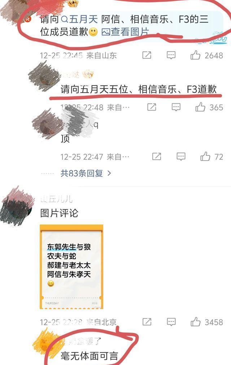Forward the 22:48 reply
The width and height of the screenshot is (231, 365).
[152, 107]
